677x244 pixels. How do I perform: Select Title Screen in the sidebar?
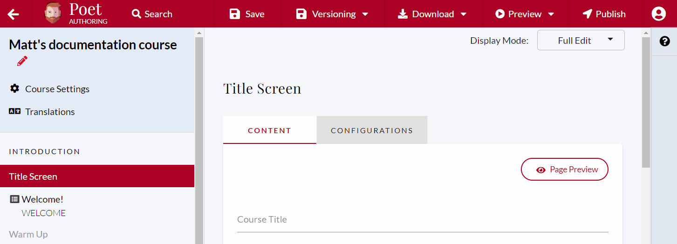(x=97, y=176)
